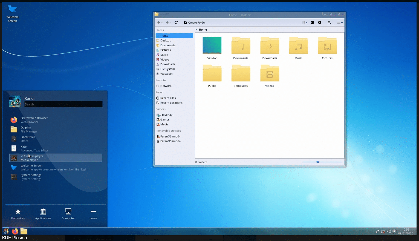Select / (overlay) device
The width and height of the screenshot is (419, 241).
174,115
